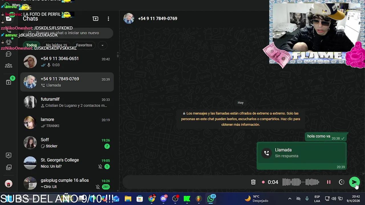Open contact info from header phone number
The width and height of the screenshot is (365, 205).
click(157, 19)
